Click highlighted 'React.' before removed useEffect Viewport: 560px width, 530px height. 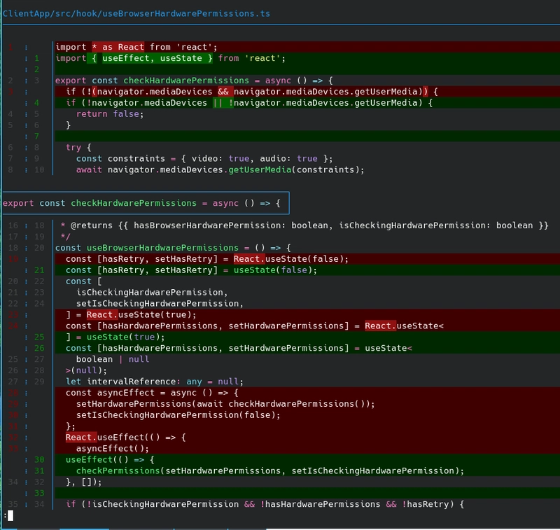(80, 438)
